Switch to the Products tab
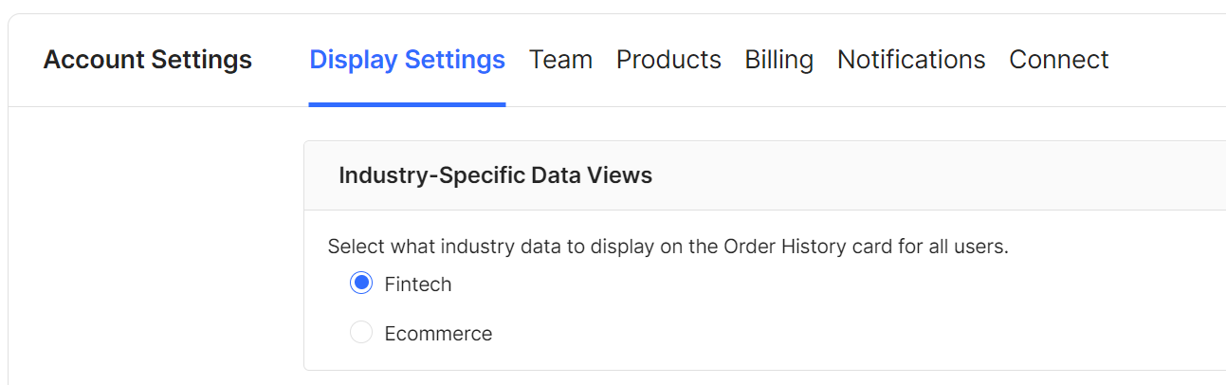This screenshot has height=385, width=1226. [x=668, y=60]
